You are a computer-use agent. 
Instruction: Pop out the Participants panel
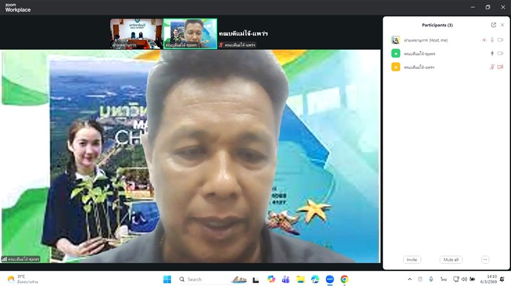pos(493,25)
